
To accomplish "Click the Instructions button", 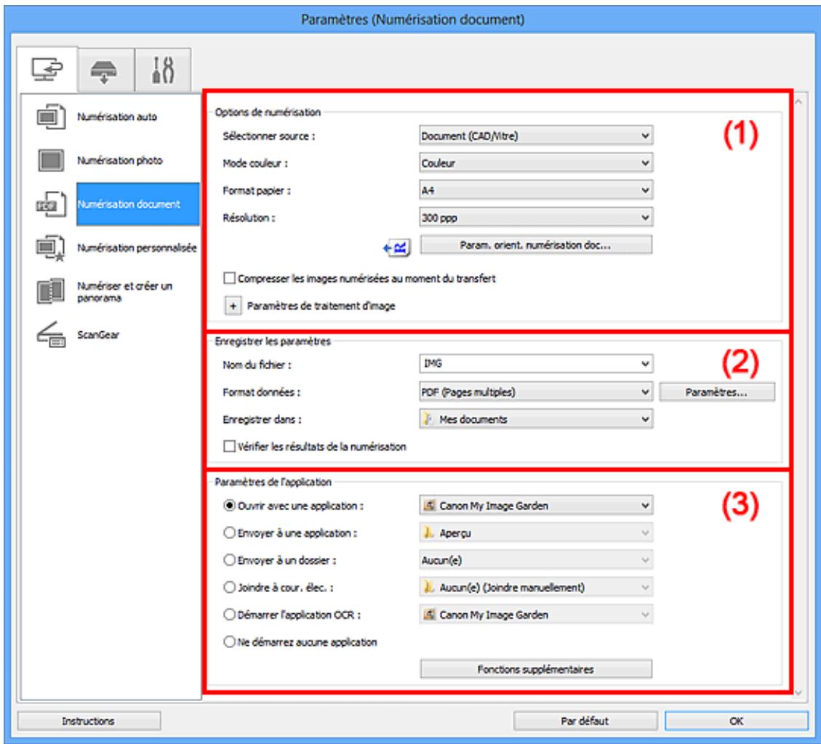I will (89, 721).
